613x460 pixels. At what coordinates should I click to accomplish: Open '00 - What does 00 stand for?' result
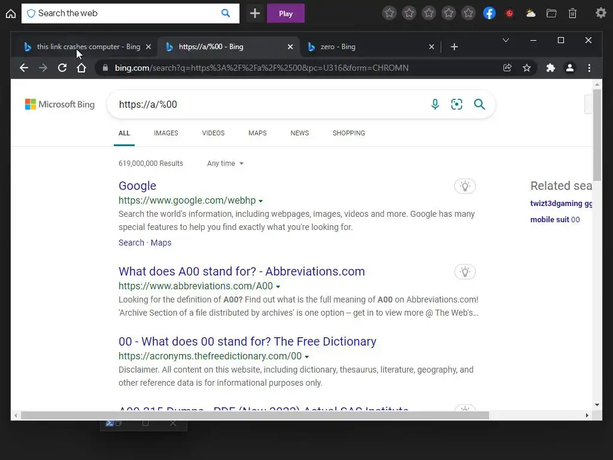[x=247, y=341]
